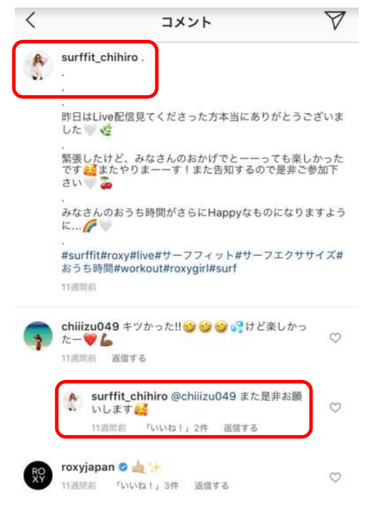Screen dimensions: 387x505
Task: Open chiiizu049 profile avatar
Action: [38, 336]
